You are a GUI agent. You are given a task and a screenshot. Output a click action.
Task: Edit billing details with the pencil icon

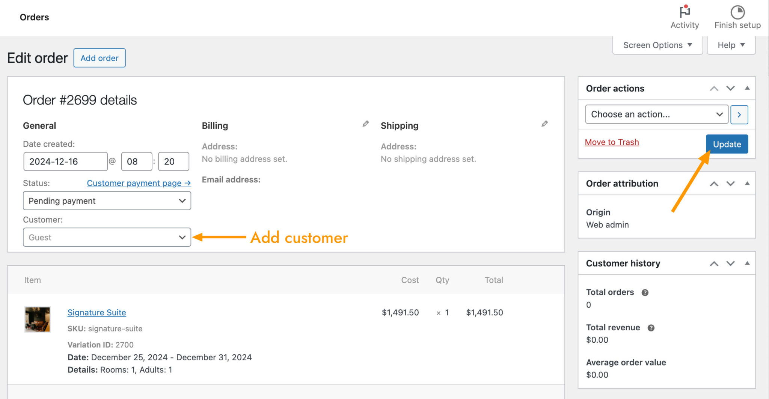pos(365,124)
